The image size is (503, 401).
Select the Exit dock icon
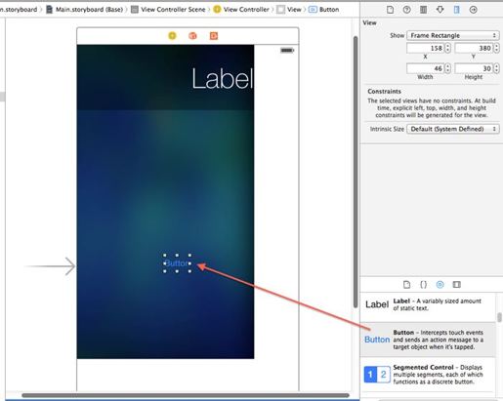(x=214, y=36)
